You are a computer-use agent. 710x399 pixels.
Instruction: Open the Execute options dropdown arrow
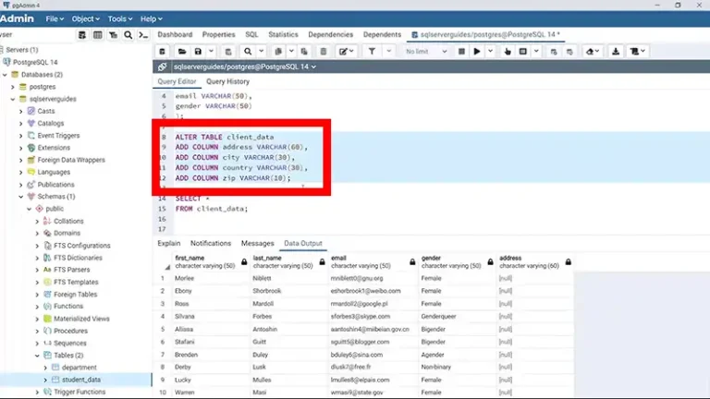tap(490, 52)
